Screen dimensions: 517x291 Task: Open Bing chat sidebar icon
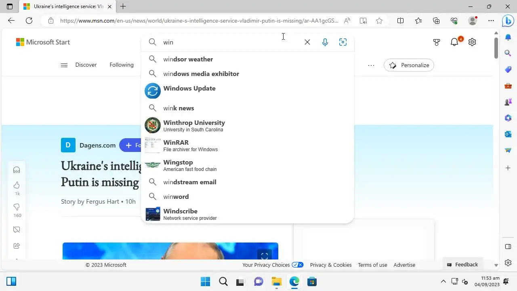tap(508, 21)
